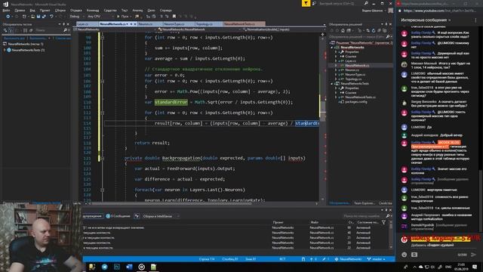
Task: Expand Properties under NeuralNetworks project
Action: [336, 52]
